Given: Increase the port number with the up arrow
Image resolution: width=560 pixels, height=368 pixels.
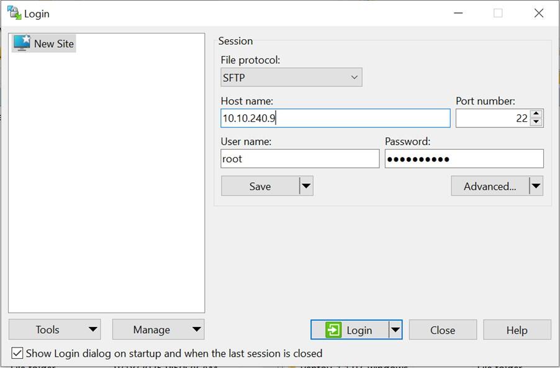Looking at the screenshot, I should click(536, 114).
